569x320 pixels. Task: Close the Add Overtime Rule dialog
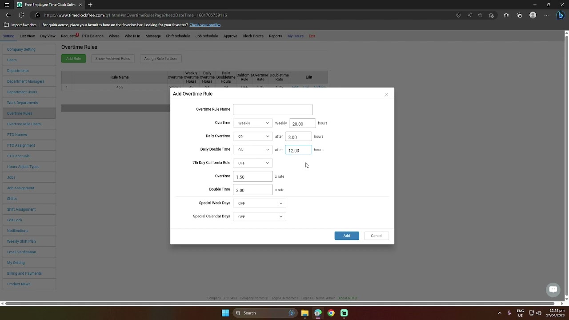point(386,95)
